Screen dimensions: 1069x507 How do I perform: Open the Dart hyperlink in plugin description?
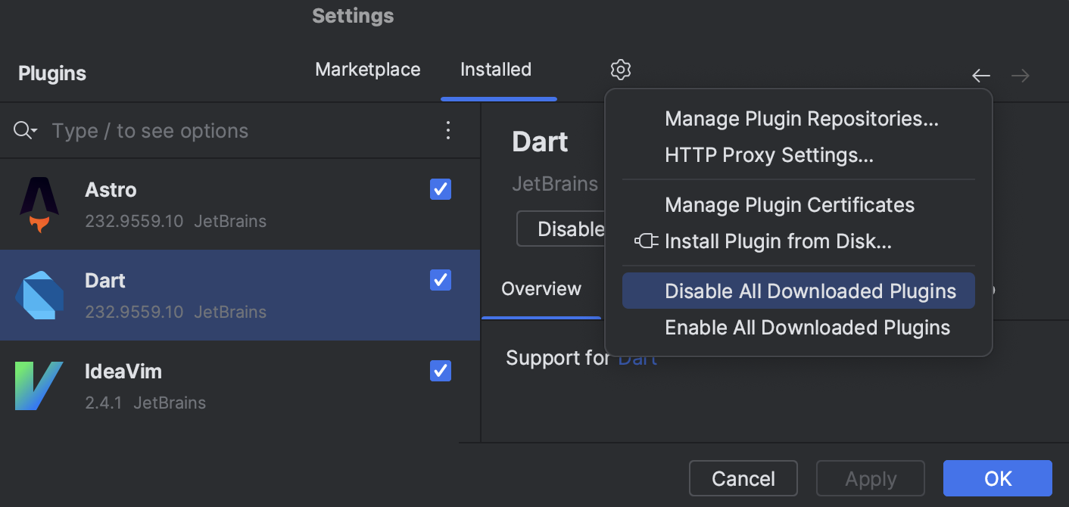pyautogui.click(x=638, y=357)
